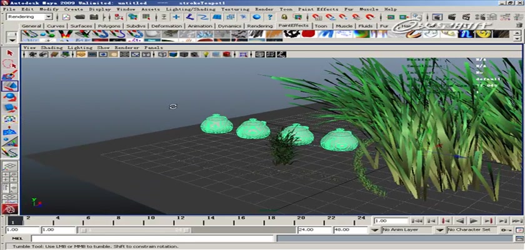Toggle panel grid display icon
Image resolution: width=525 pixels, height=250 pixels.
click(x=81, y=54)
